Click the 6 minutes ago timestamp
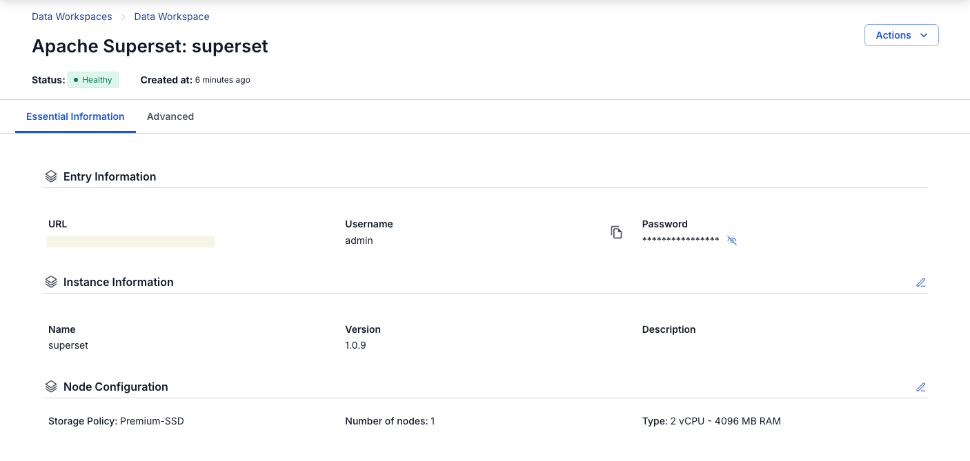 click(x=223, y=80)
